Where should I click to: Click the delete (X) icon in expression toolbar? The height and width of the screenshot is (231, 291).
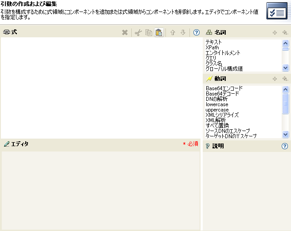tap(125, 32)
